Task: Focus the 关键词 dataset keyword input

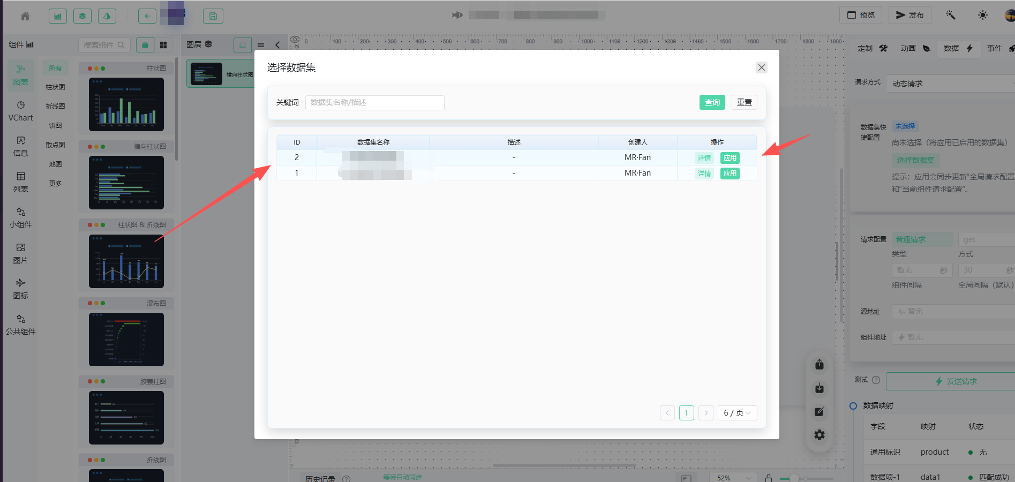Action: [374, 102]
